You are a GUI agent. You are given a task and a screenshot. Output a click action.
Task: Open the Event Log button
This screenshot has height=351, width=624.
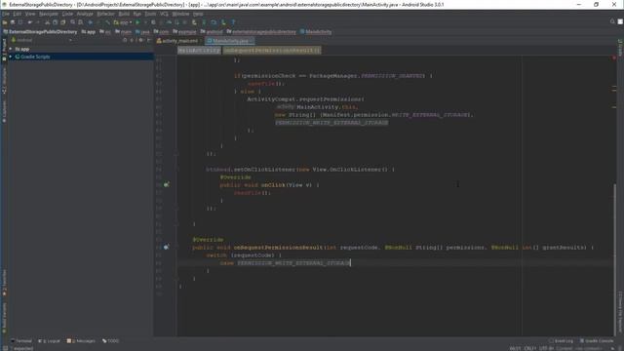point(562,341)
